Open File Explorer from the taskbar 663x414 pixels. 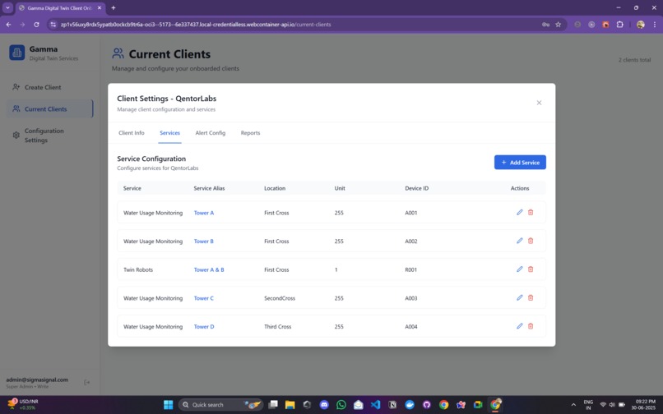point(290,404)
